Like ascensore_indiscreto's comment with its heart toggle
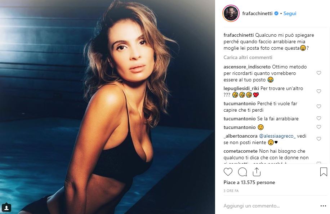This screenshot has width=330, height=214. click(x=319, y=72)
